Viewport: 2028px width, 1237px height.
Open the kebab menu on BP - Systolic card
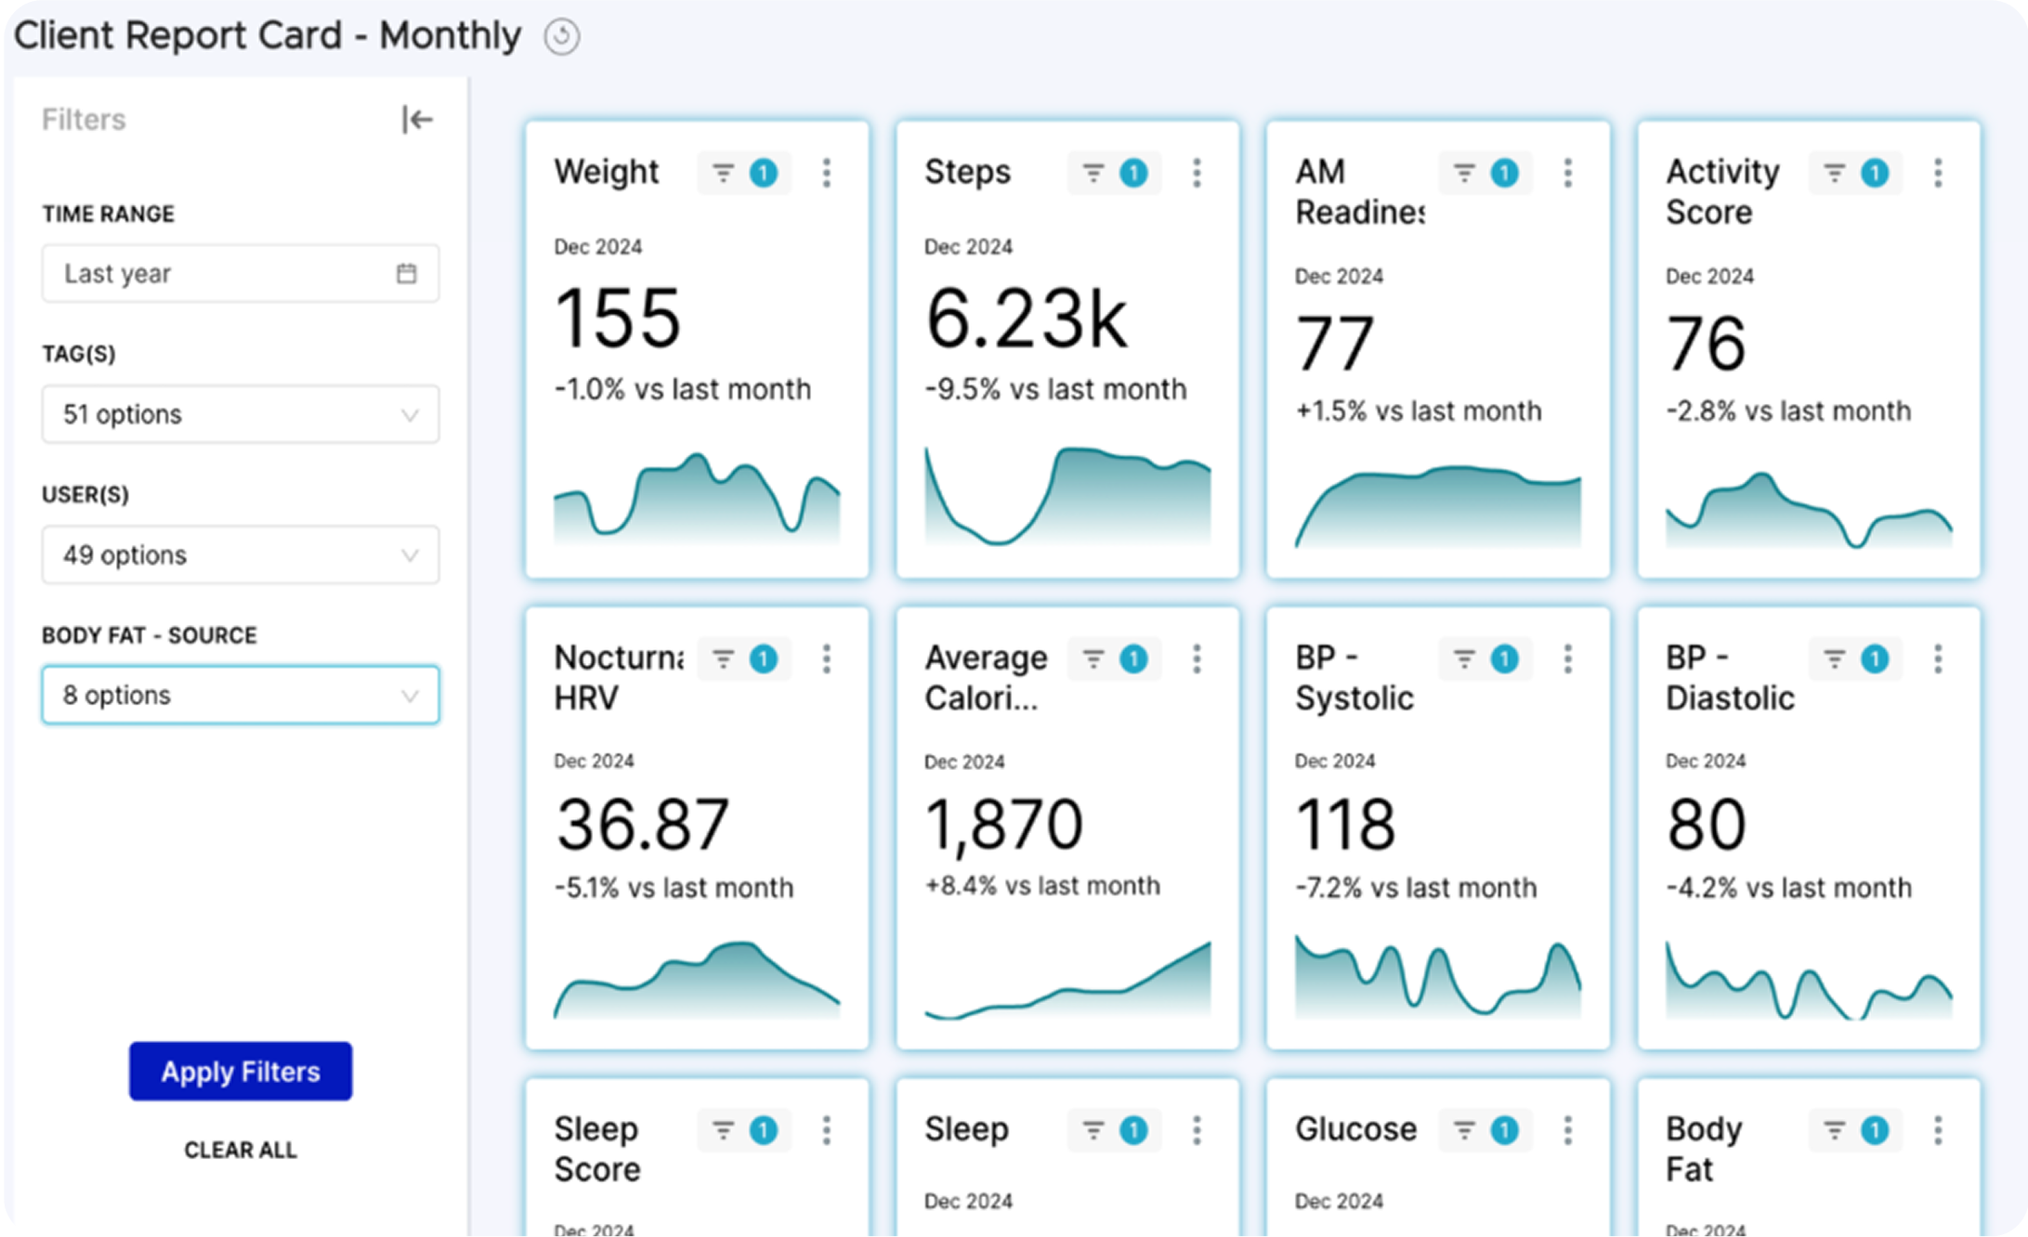tap(1567, 659)
